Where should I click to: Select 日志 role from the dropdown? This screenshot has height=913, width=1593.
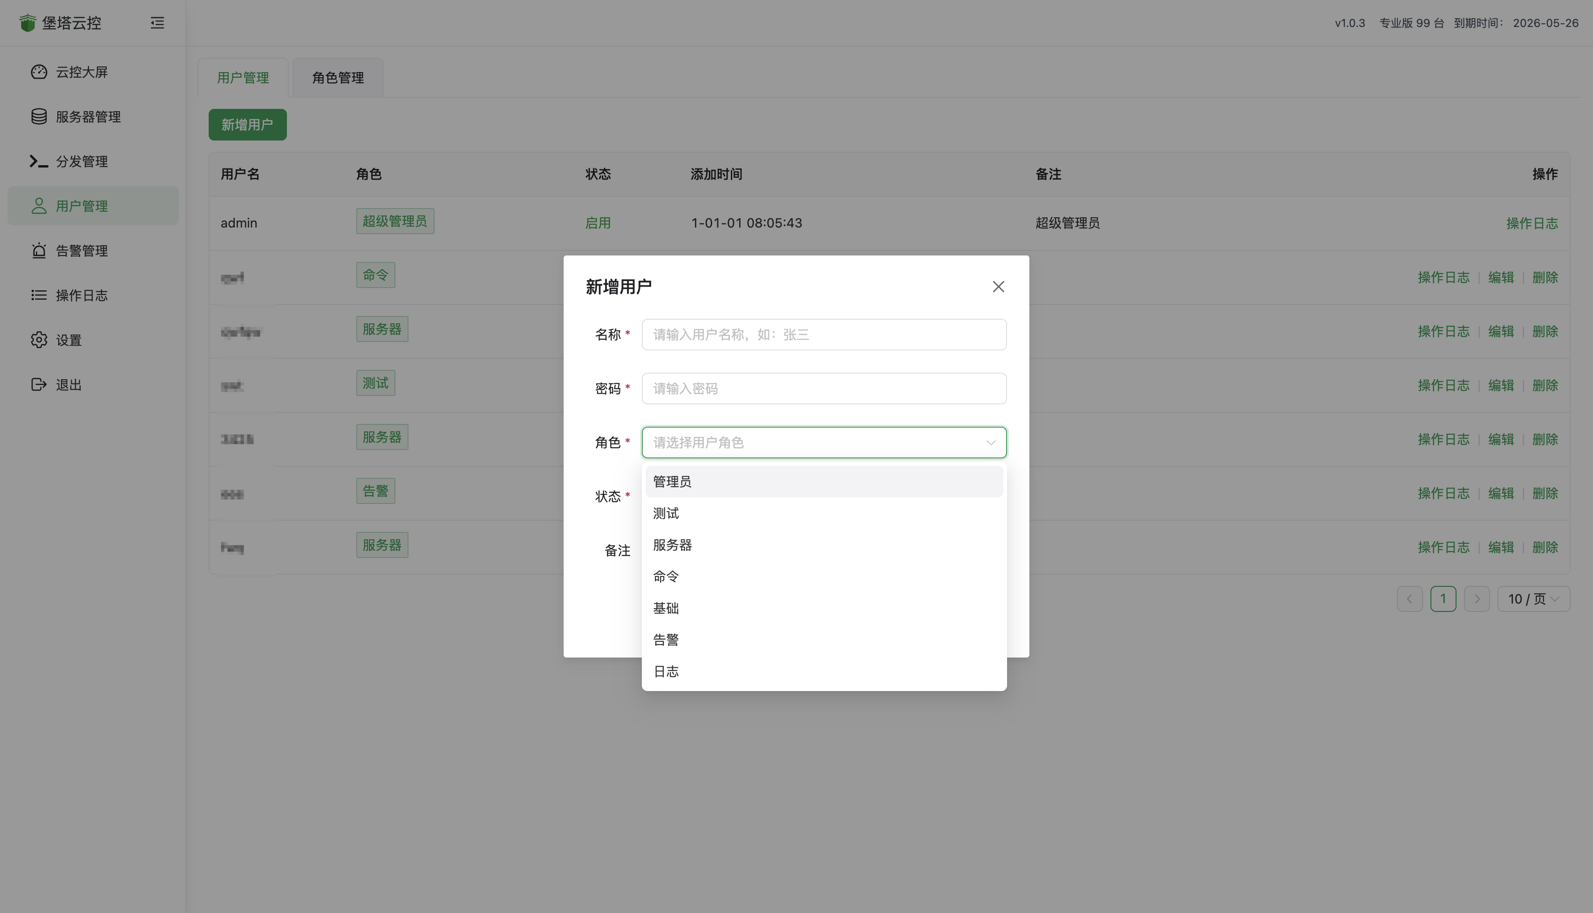click(x=666, y=671)
